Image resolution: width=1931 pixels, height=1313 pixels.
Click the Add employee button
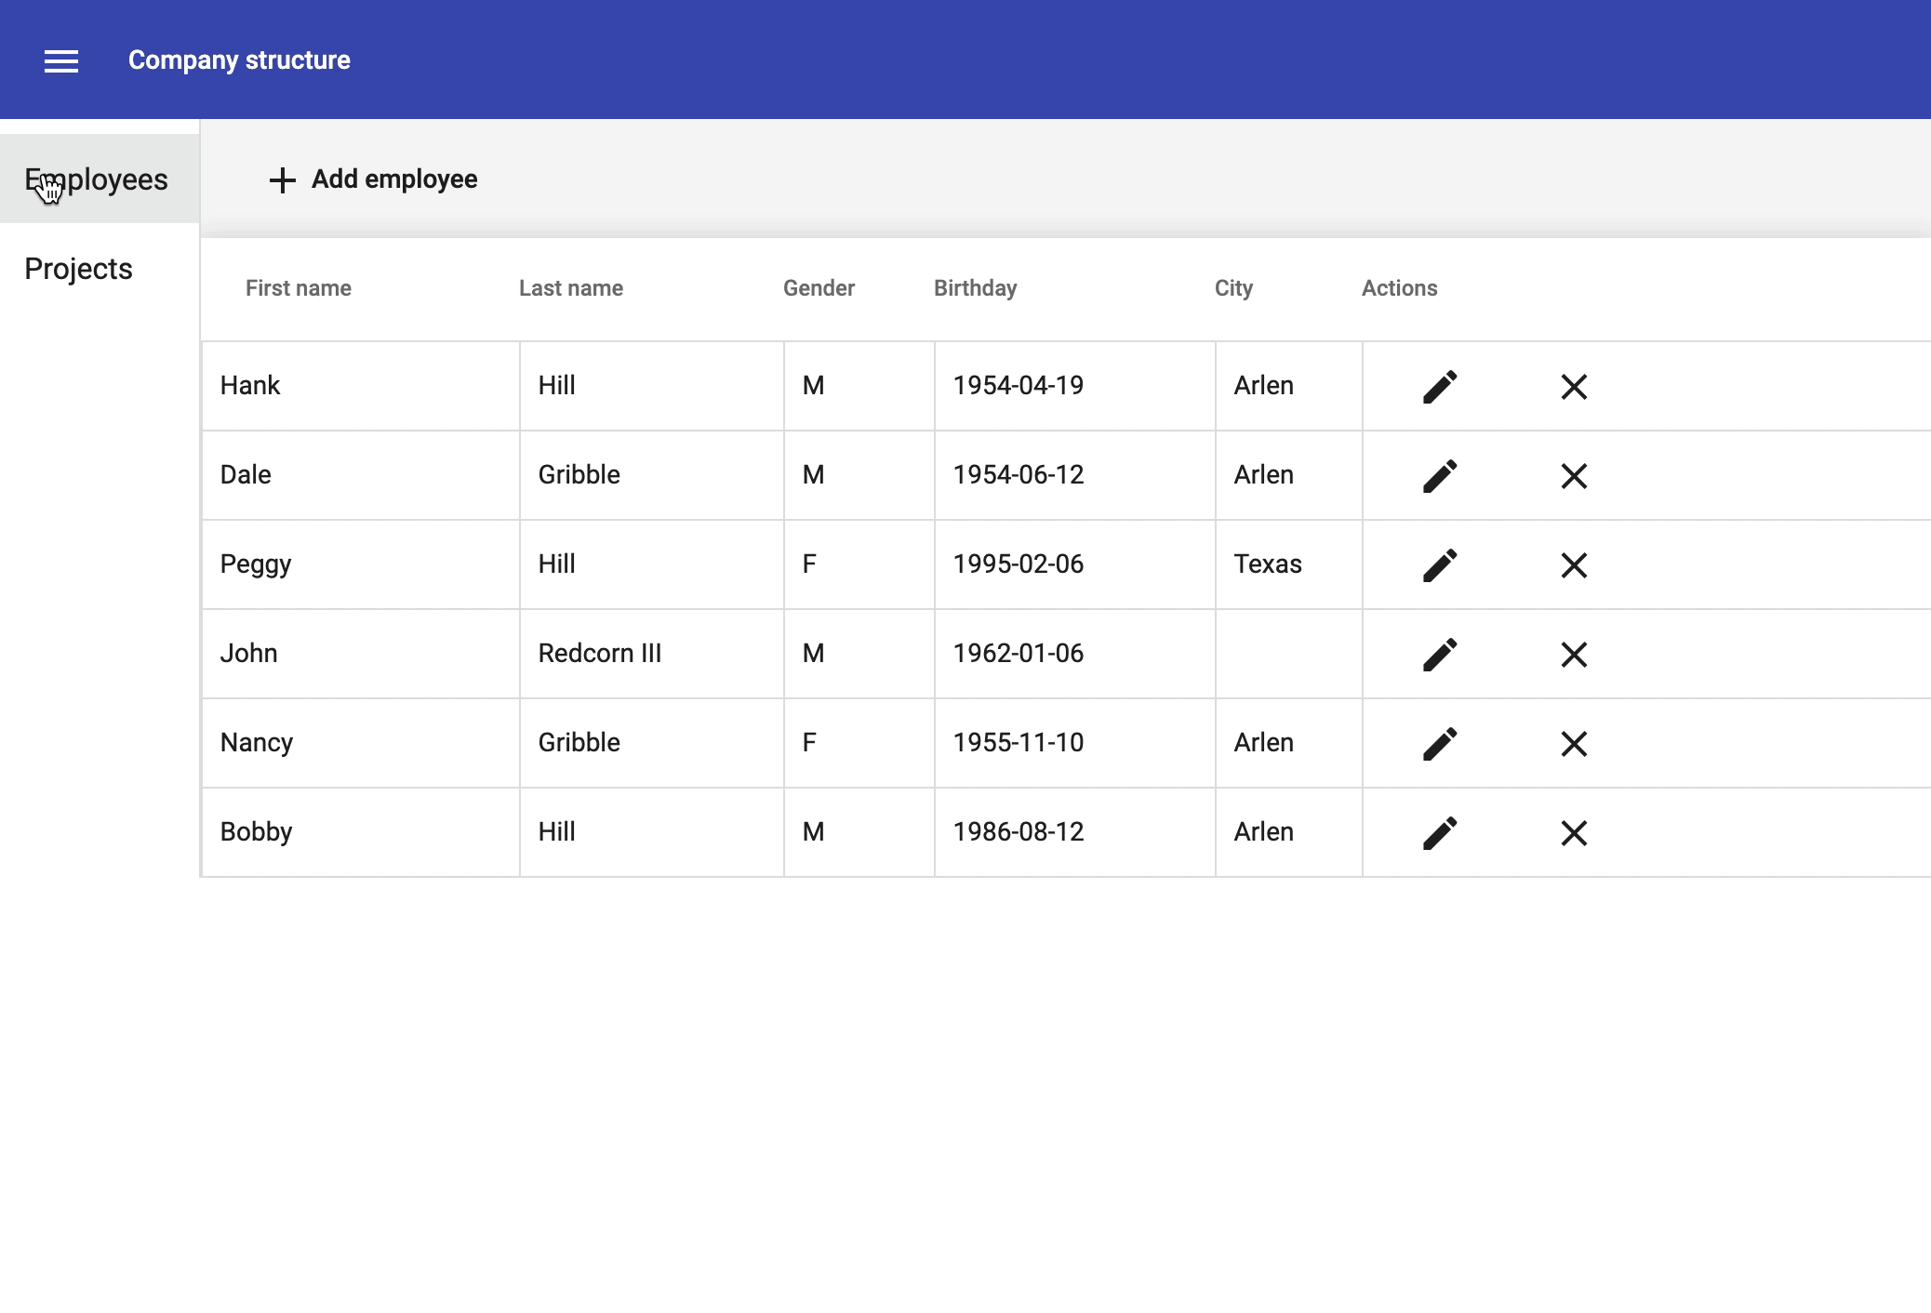[373, 179]
